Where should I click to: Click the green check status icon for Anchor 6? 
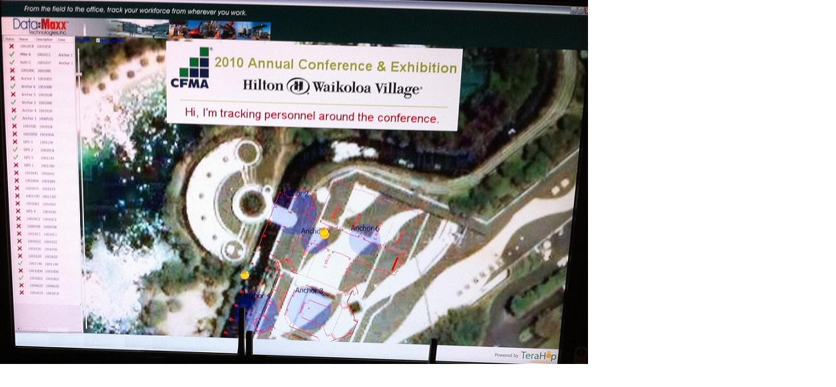tap(12, 86)
